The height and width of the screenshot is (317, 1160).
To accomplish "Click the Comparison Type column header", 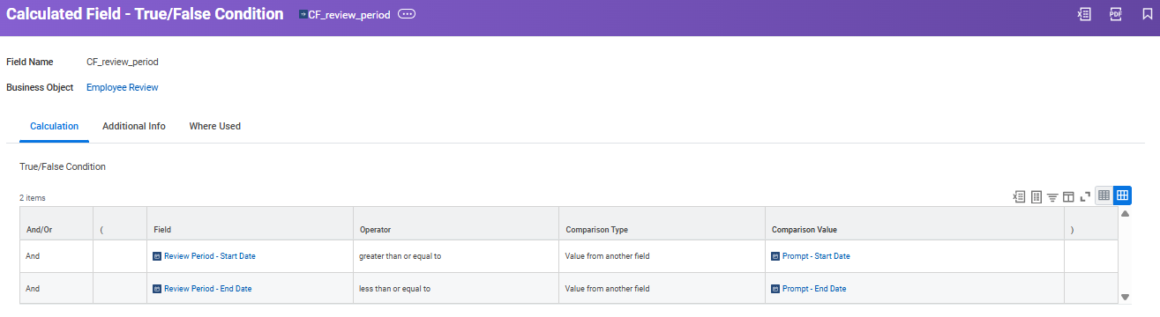I will pos(662,224).
